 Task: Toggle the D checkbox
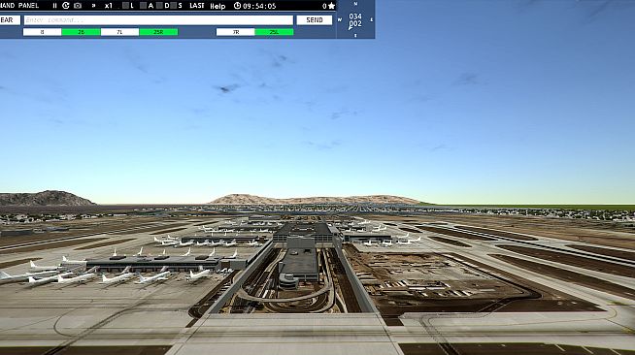pos(159,6)
